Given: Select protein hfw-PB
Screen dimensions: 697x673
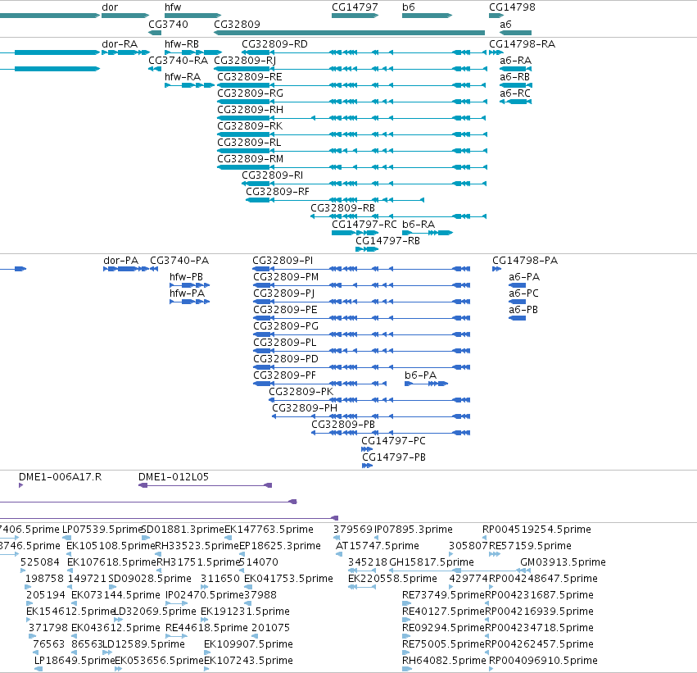Looking at the screenshot, I should tap(186, 277).
